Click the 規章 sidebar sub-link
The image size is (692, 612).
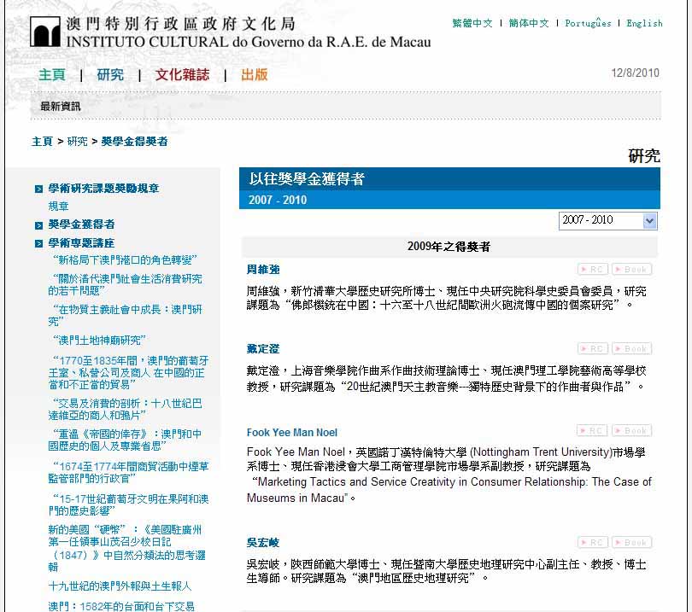tap(59, 207)
